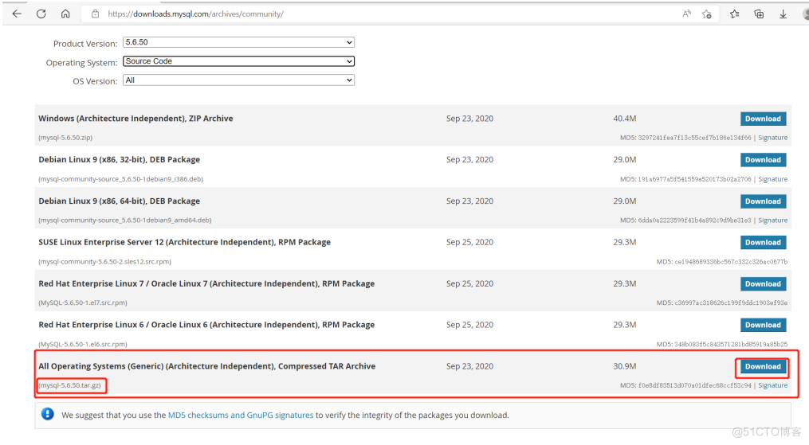Image resolution: width=809 pixels, height=445 pixels.
Task: Add page to favorites with star-plus icon
Action: [707, 14]
